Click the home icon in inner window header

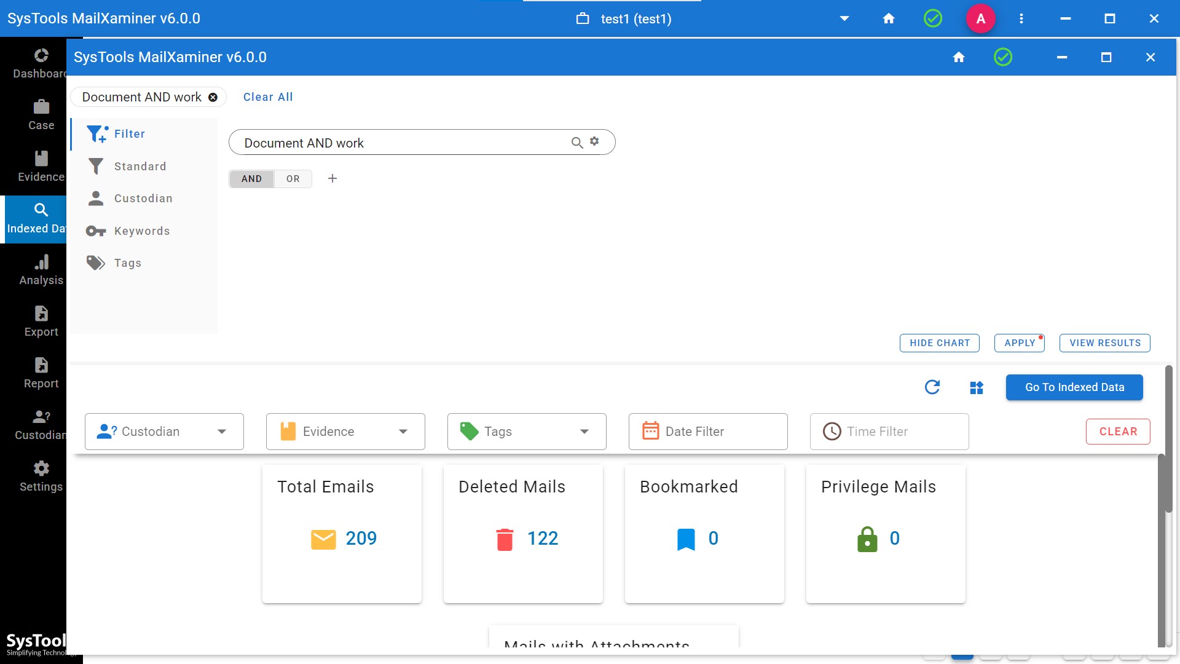(959, 57)
